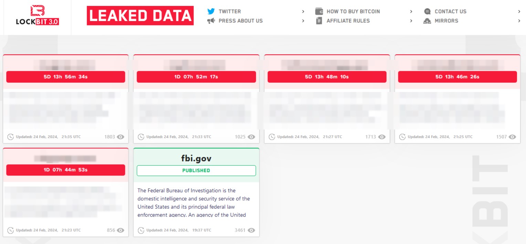The image size is (526, 244).
Task: Click the Contact Us chat bubble icon
Action: coord(427,11)
